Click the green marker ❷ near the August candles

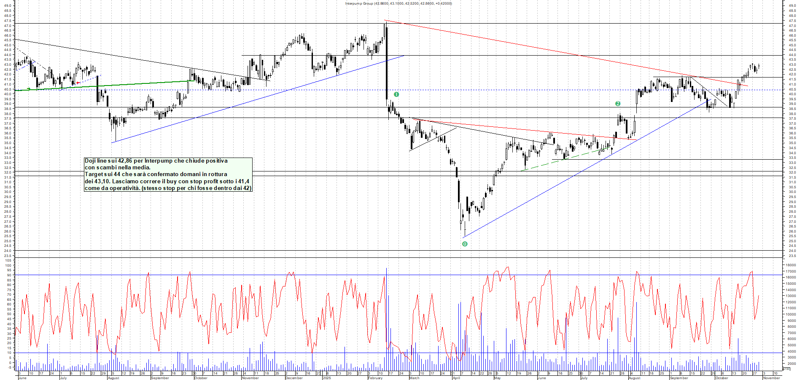[618, 104]
